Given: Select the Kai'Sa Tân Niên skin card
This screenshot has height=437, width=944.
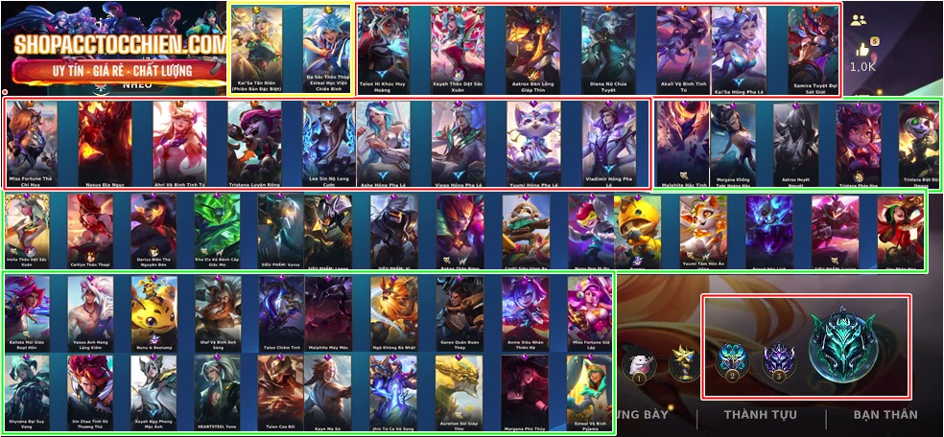Looking at the screenshot, I should point(256,49).
